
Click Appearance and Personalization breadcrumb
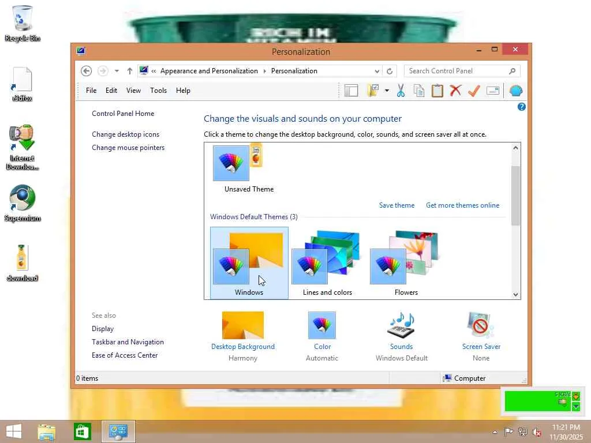pyautogui.click(x=209, y=71)
